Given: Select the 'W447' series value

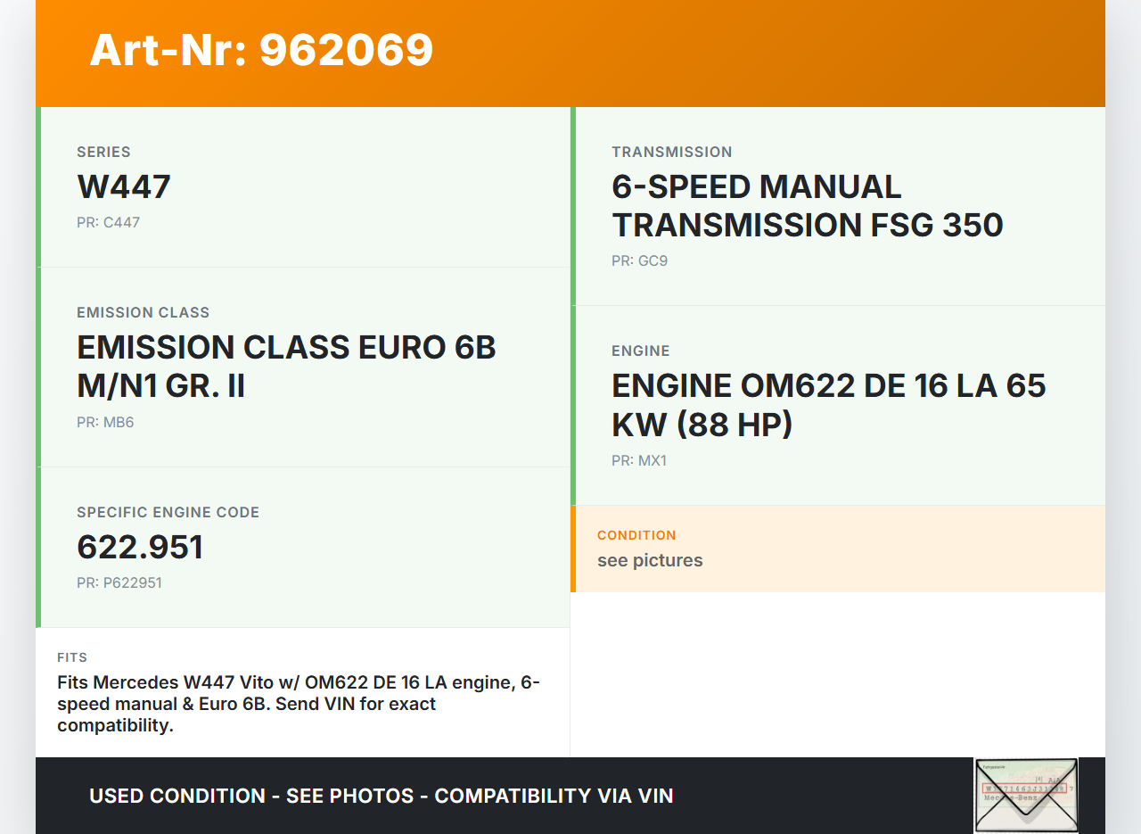Looking at the screenshot, I should click(124, 186).
